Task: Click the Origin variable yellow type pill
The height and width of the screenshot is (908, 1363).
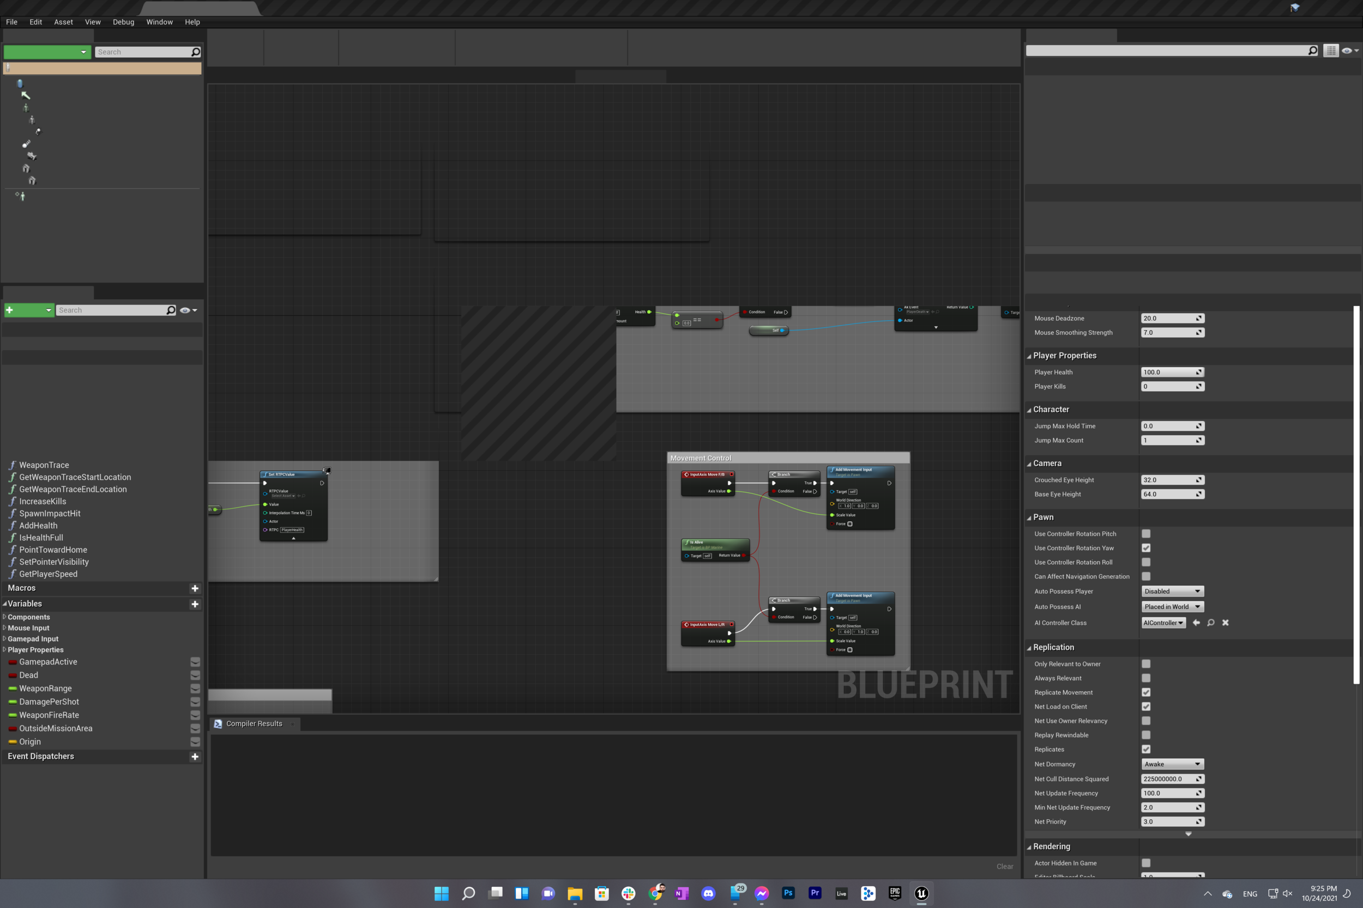Action: tap(12, 742)
